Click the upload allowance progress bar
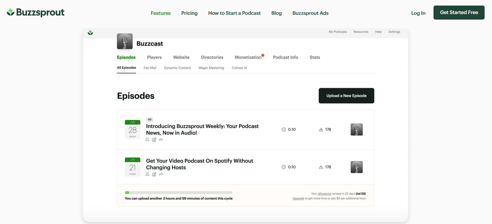 pos(179,193)
